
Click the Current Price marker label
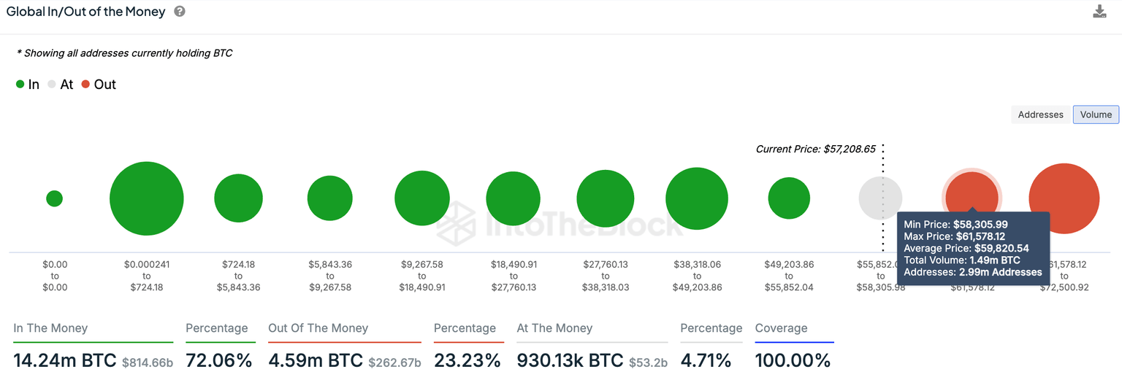click(814, 149)
